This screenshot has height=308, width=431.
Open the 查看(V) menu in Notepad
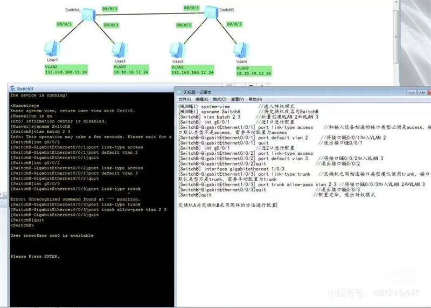coord(237,100)
